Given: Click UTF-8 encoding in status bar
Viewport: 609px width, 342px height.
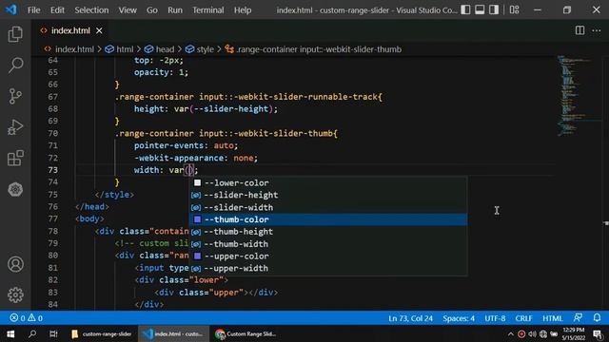Looking at the screenshot, I should [x=495, y=318].
